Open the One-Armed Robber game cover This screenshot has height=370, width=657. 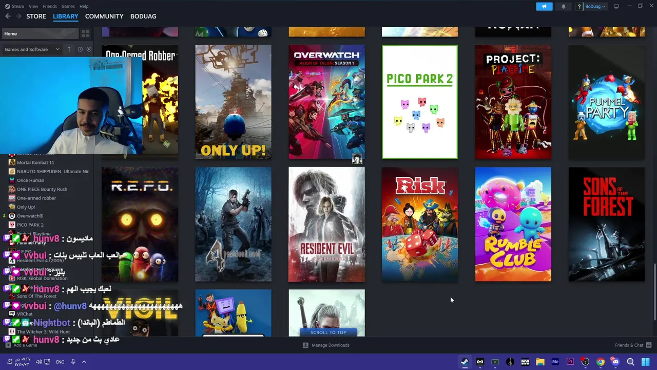click(x=140, y=102)
